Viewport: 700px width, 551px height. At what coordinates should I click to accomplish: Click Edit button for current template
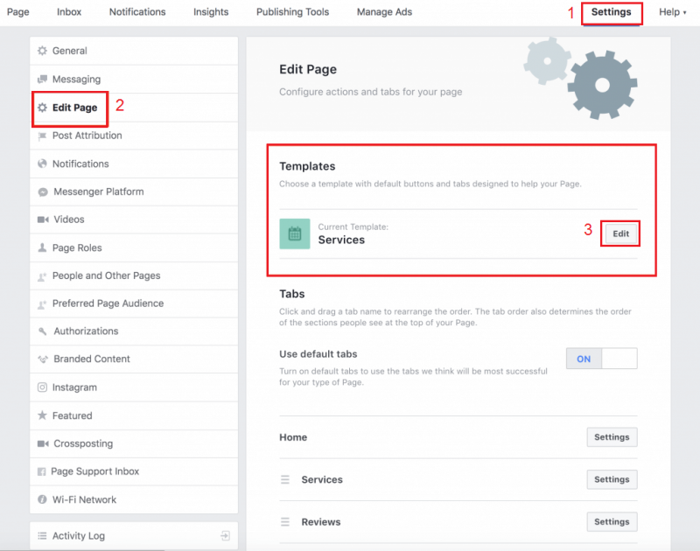coord(620,234)
